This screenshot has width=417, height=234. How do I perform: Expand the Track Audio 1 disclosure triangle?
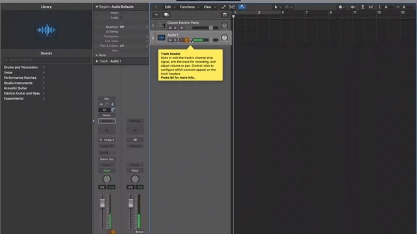tap(97, 61)
